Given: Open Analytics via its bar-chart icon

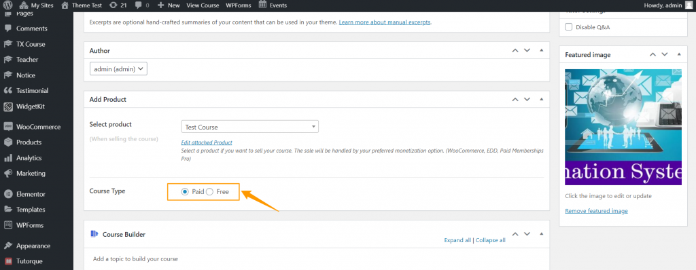Looking at the screenshot, I should click(x=8, y=158).
